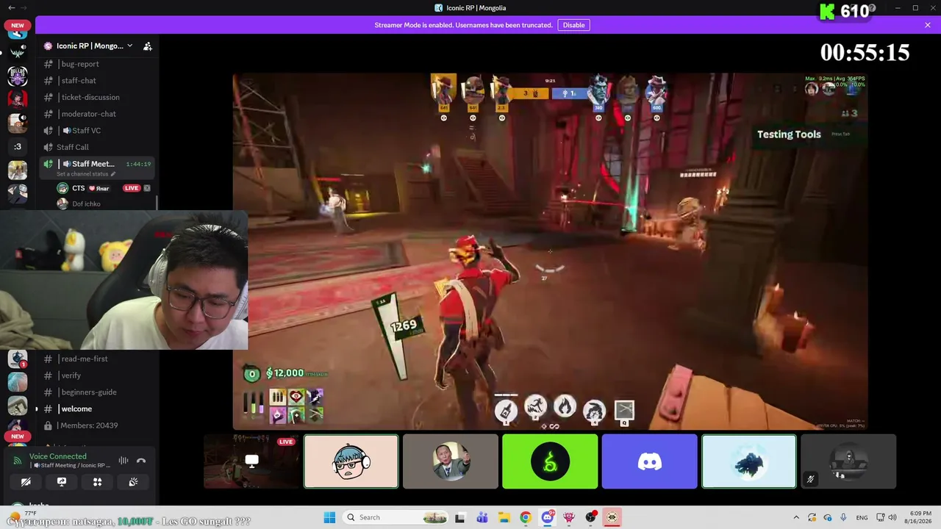Image resolution: width=941 pixels, height=529 pixels.
Task: Disconnect from voice with the hang-up icon
Action: click(x=141, y=461)
